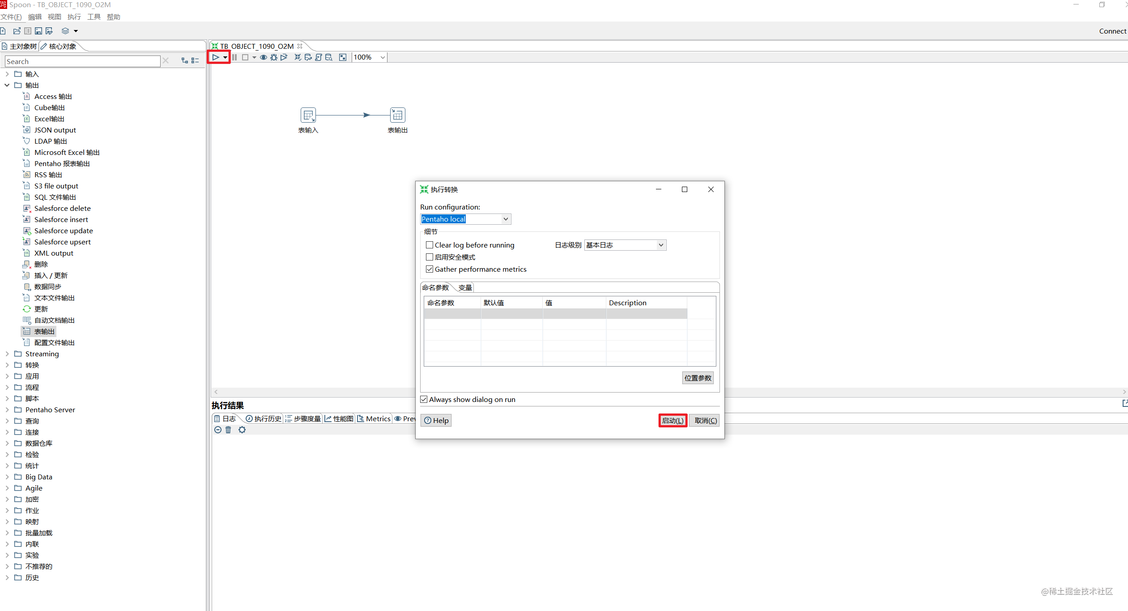Click the 位置参数 button

coord(698,378)
